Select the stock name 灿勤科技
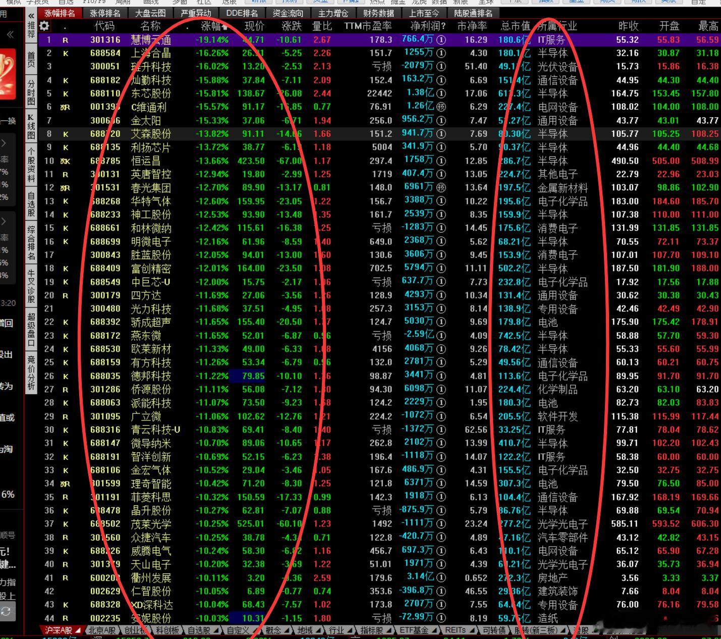 pos(151,80)
